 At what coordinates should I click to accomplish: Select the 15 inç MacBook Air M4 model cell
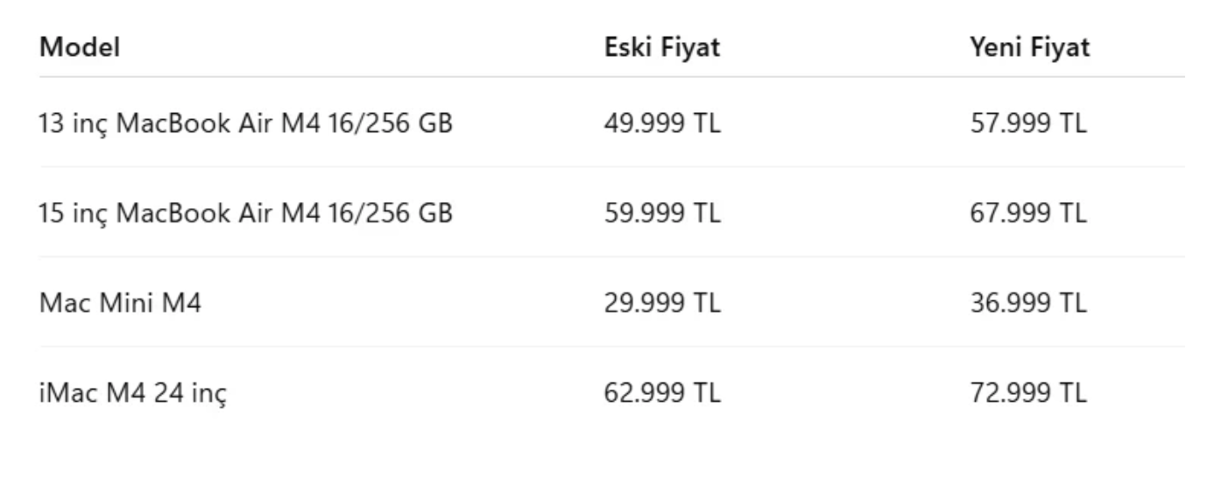(x=246, y=213)
